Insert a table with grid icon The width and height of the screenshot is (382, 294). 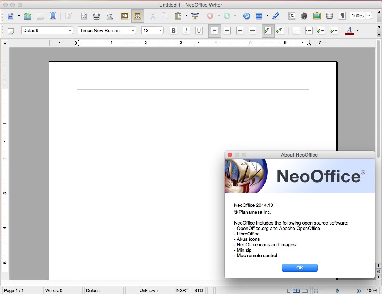pyautogui.click(x=259, y=16)
